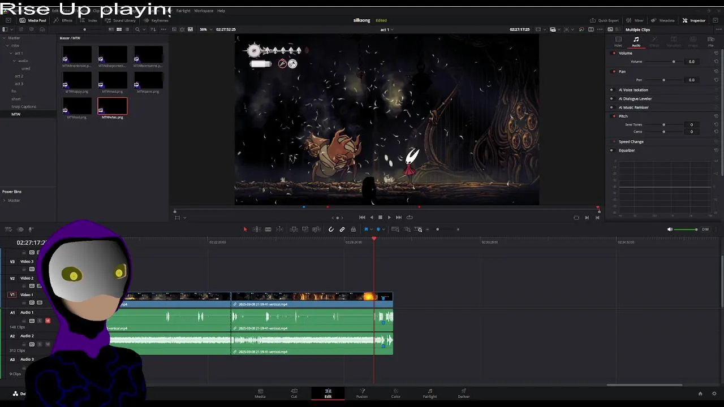Collapse the Master bin tree
This screenshot has width=724, height=407.
(4, 38)
